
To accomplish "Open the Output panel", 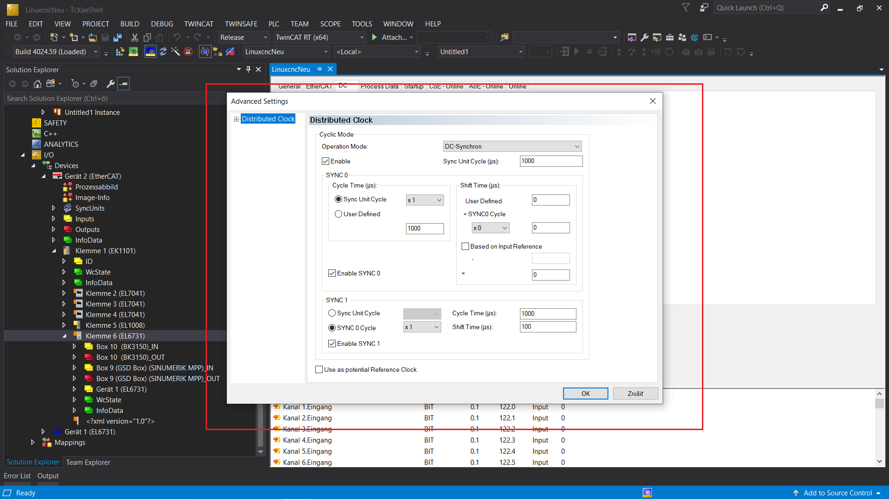I will click(x=48, y=476).
